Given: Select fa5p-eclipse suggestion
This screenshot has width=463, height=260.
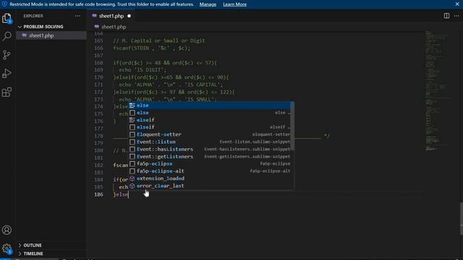Looking at the screenshot, I should [210, 164].
